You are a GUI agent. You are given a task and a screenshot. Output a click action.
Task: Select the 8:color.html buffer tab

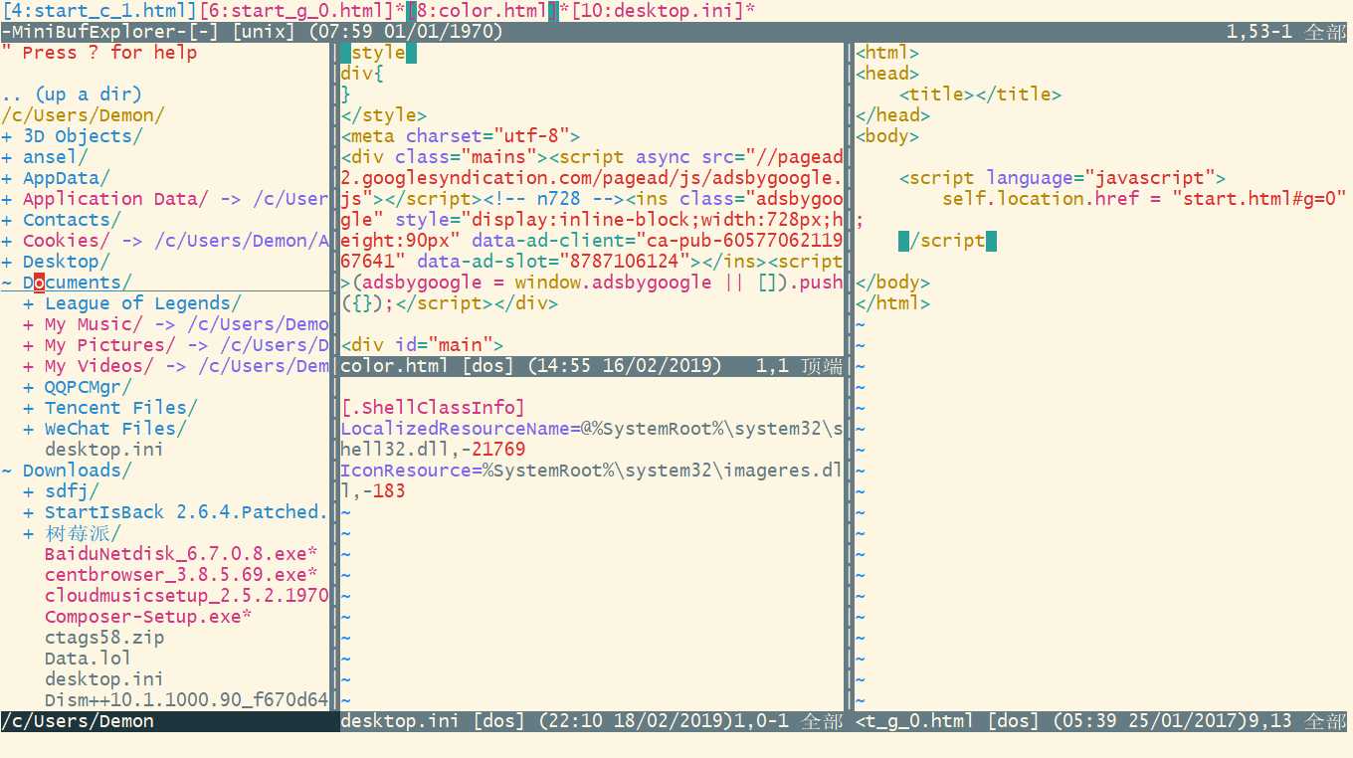pos(483,11)
